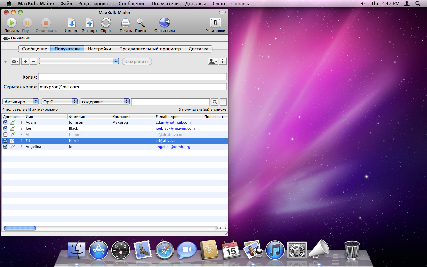This screenshot has width=427, height=267.
Task: Open the Доставка menu in menu bar
Action: 195,4
